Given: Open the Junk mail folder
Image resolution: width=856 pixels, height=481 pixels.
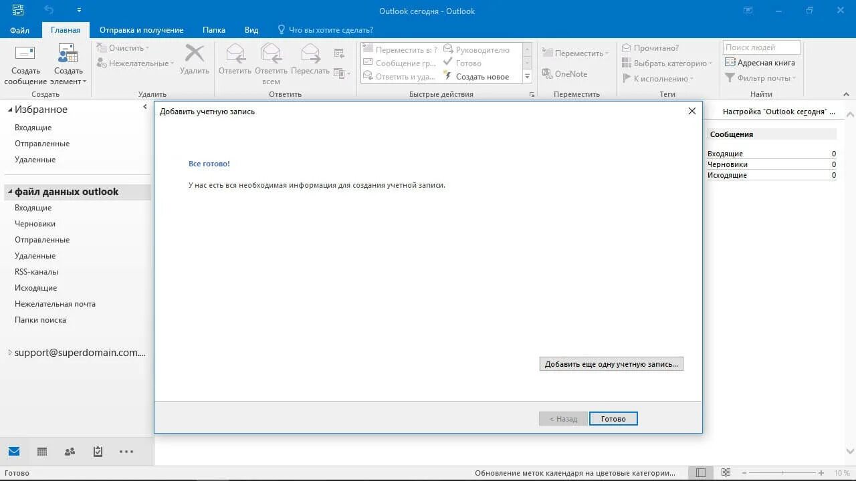Looking at the screenshot, I should pos(56,304).
